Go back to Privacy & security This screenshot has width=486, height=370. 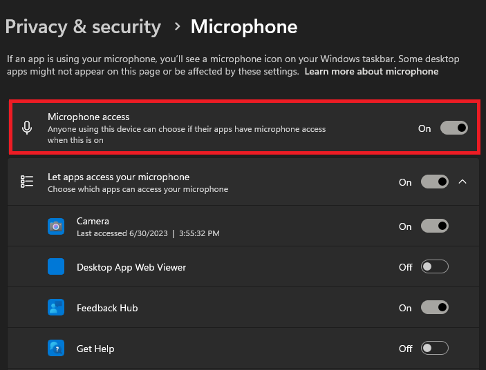[83, 27]
